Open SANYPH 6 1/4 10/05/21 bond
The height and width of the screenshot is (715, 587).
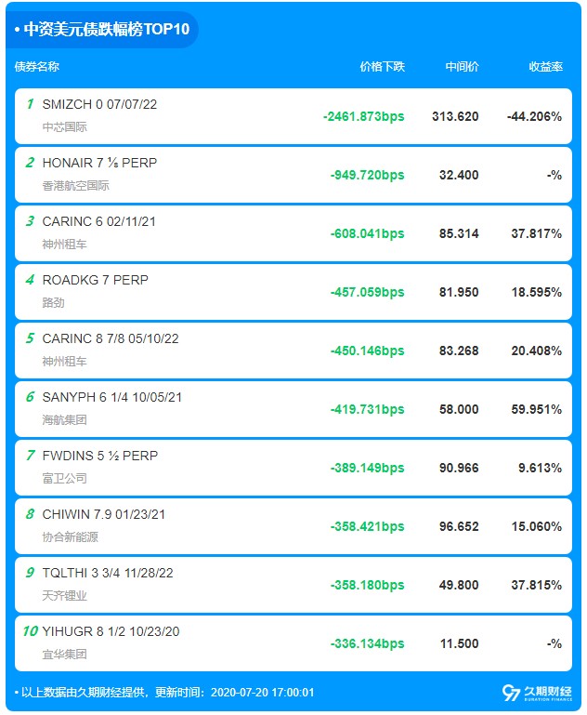point(112,397)
